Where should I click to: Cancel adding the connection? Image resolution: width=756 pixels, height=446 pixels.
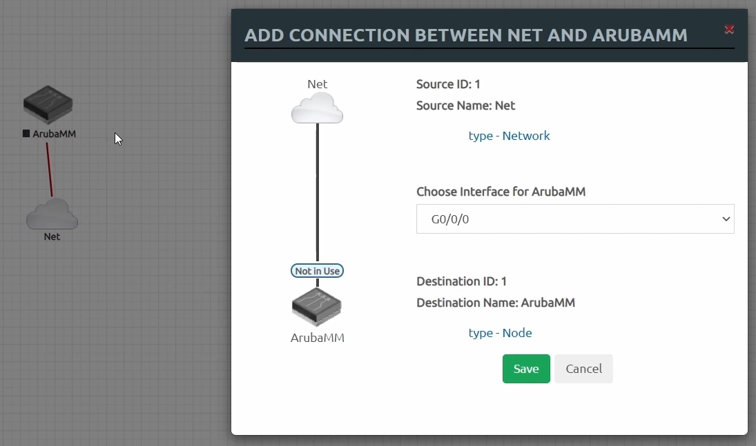click(583, 369)
